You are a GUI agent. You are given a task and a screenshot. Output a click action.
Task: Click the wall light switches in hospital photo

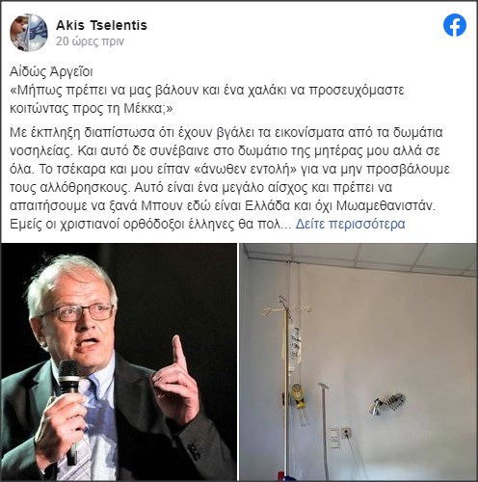point(333,438)
